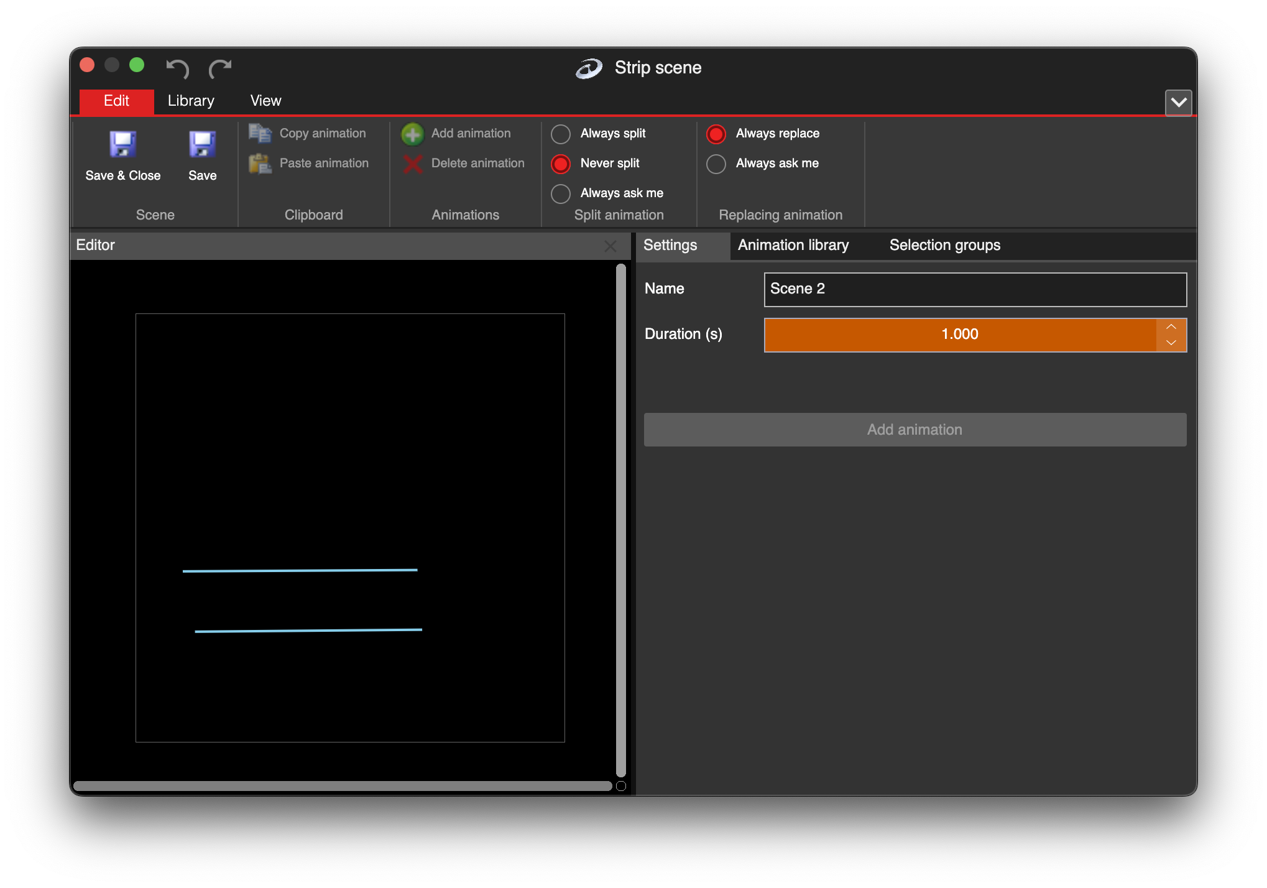Image resolution: width=1267 pixels, height=888 pixels.
Task: Click the green Add animation plus icon
Action: [x=412, y=134]
